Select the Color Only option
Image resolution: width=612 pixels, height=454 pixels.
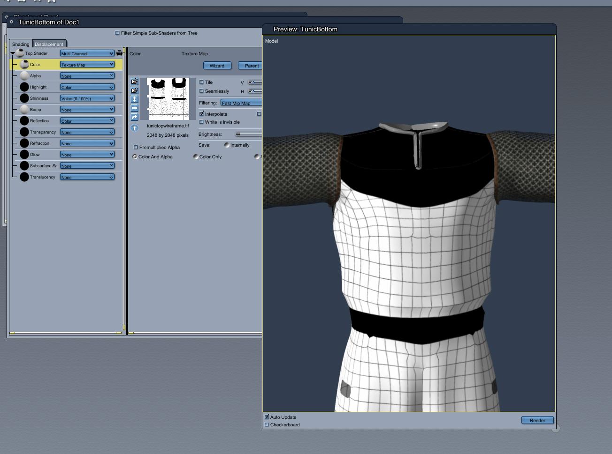pos(196,157)
